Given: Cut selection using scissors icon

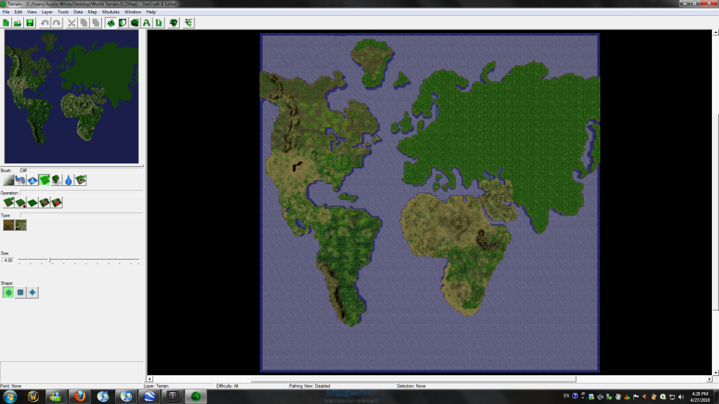Looking at the screenshot, I should coord(72,23).
